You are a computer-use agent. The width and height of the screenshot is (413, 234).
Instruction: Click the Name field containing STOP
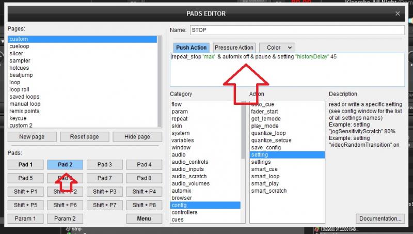tap(296, 30)
